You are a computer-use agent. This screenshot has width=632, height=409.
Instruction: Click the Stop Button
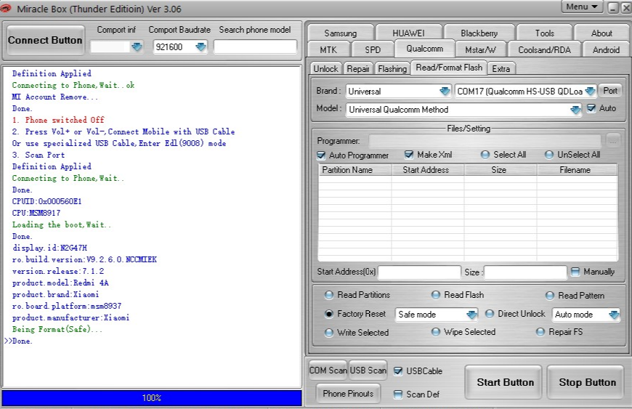coord(587,382)
